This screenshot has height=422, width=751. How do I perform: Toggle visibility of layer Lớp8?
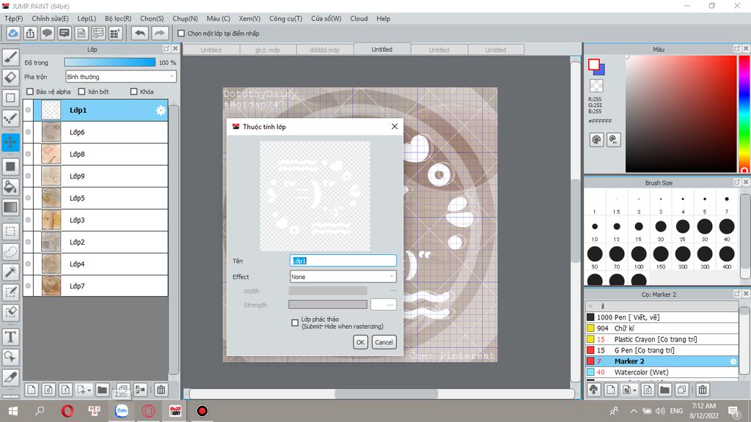point(29,154)
